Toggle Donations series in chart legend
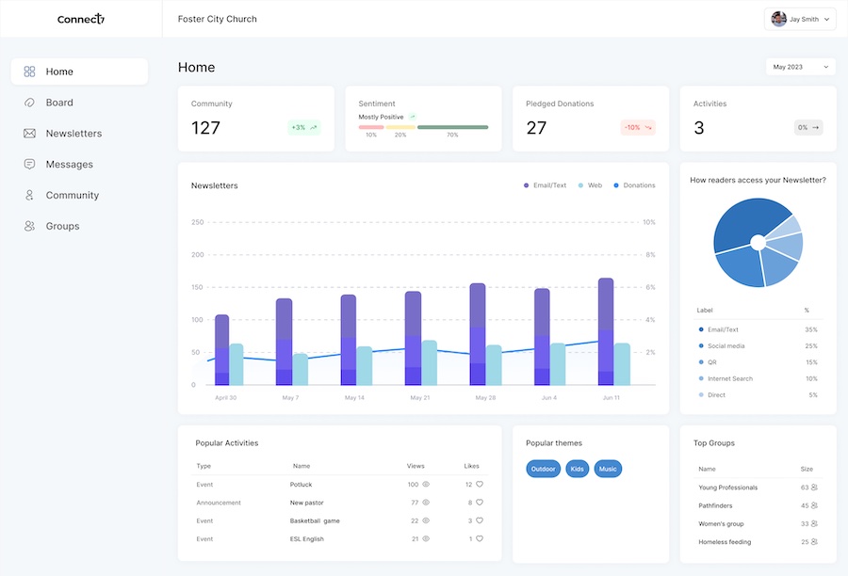The image size is (848, 576). pos(634,185)
